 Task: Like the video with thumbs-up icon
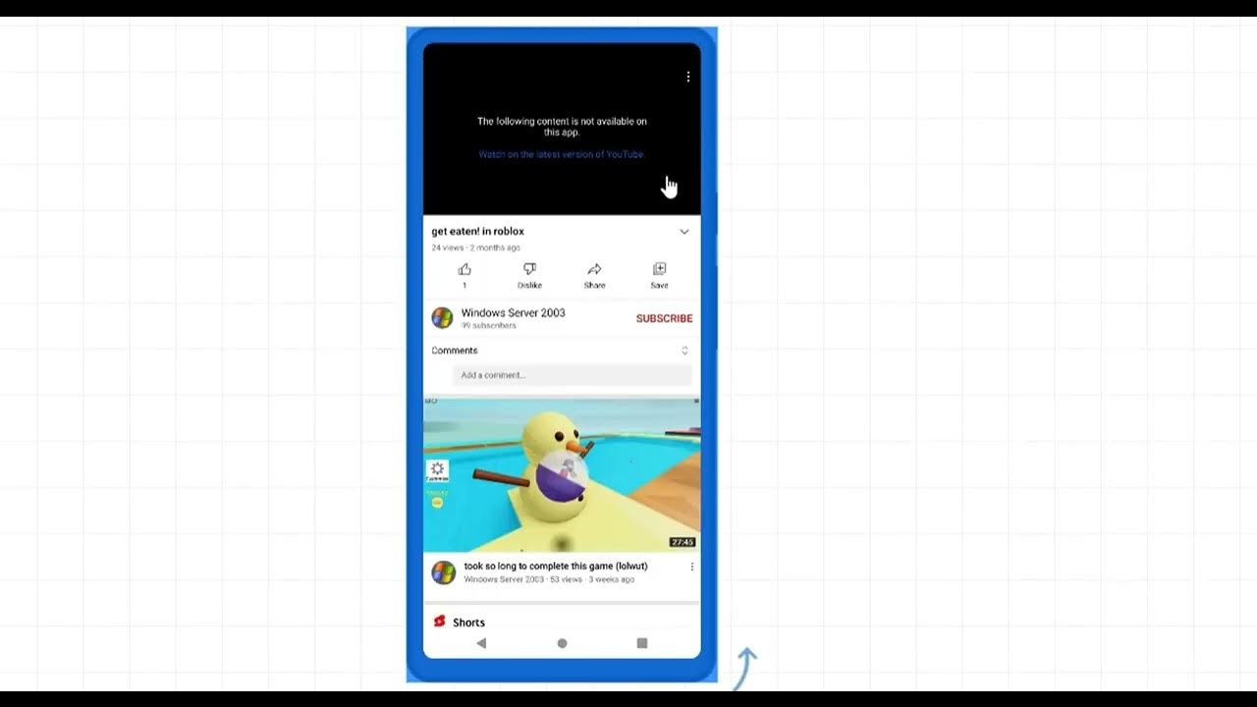pos(465,269)
